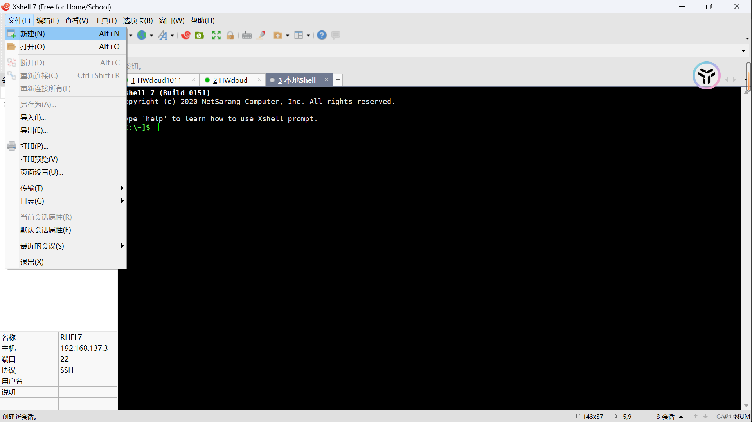752x422 pixels.
Task: Open the 编辑(E) menu
Action: 47,21
